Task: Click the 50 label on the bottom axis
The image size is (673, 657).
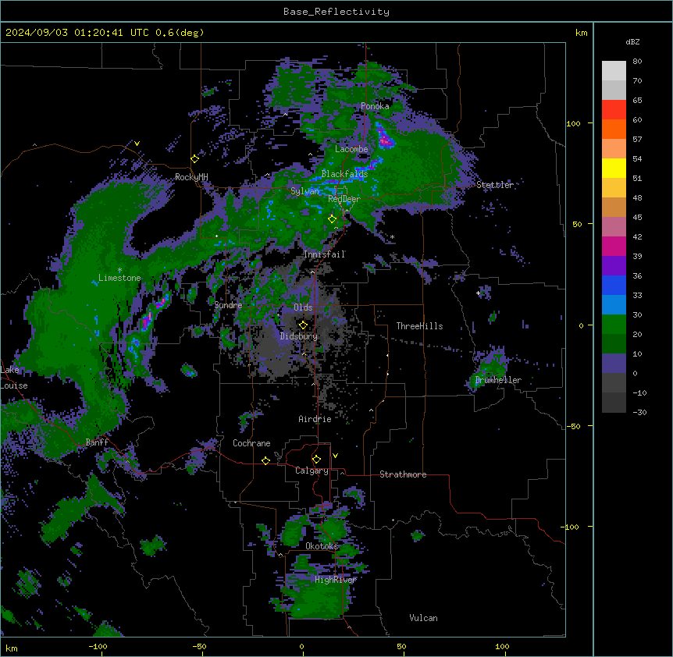Action: (401, 646)
